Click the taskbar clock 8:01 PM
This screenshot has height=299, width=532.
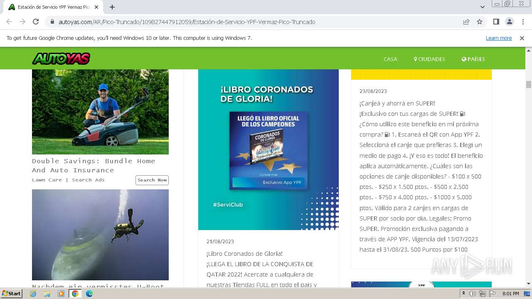pos(510,294)
